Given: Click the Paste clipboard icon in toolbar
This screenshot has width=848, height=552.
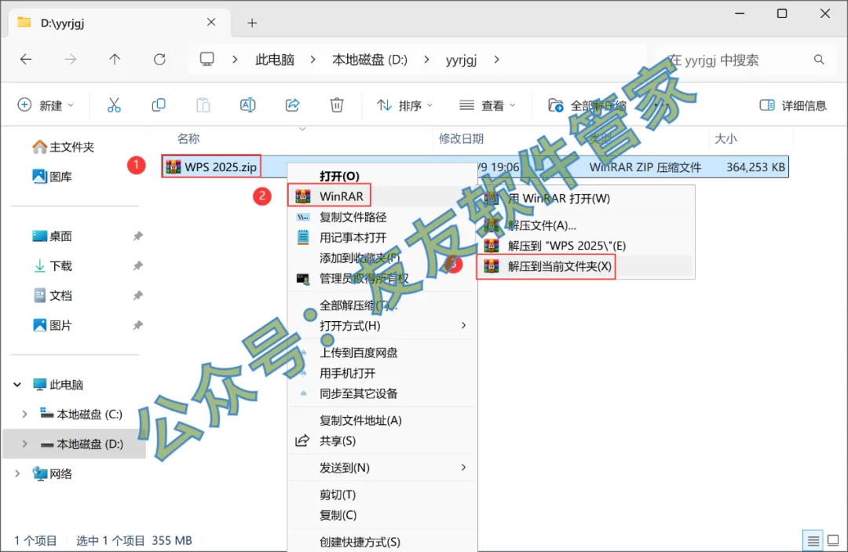Looking at the screenshot, I should click(203, 105).
